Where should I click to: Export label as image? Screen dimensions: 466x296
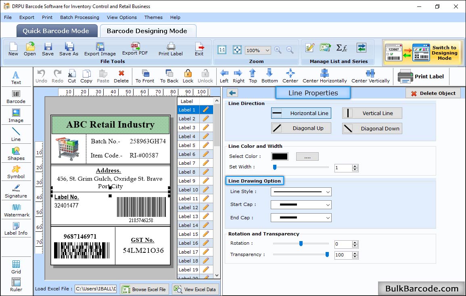(x=100, y=49)
